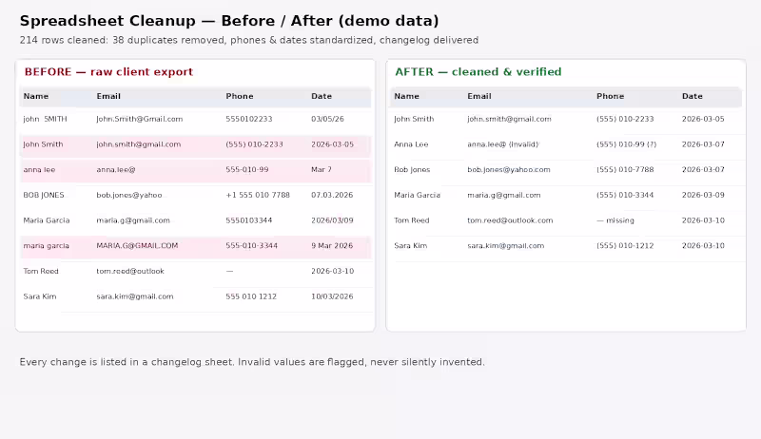Click the '555-010-99' phone cell
This screenshot has height=439, width=761.
pos(247,169)
